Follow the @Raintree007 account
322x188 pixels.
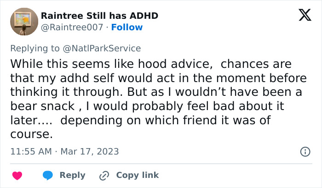point(127,28)
